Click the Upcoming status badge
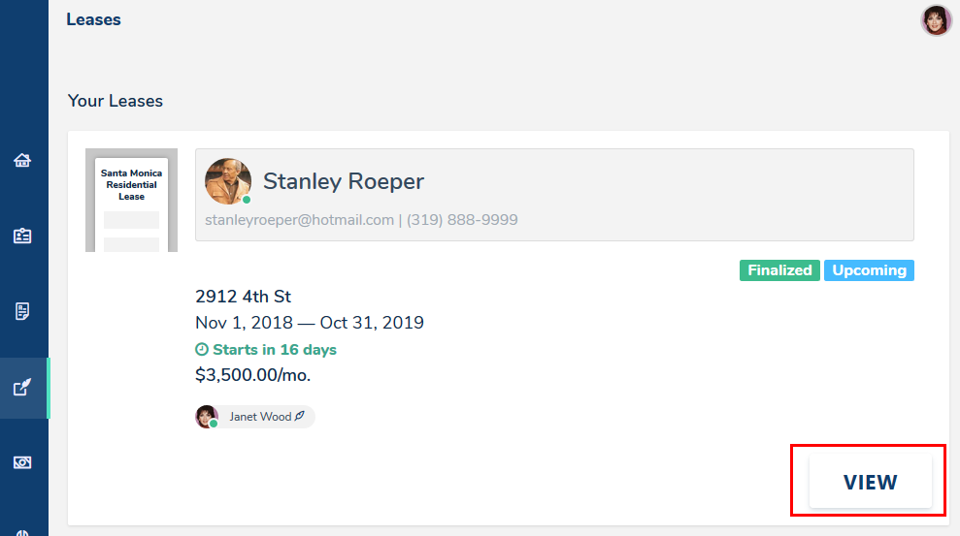 (x=869, y=270)
